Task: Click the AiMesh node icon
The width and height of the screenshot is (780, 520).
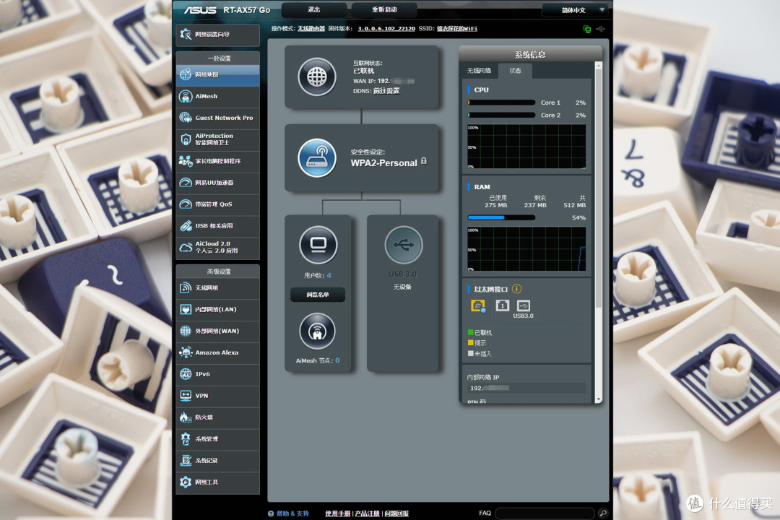Action: pyautogui.click(x=317, y=331)
